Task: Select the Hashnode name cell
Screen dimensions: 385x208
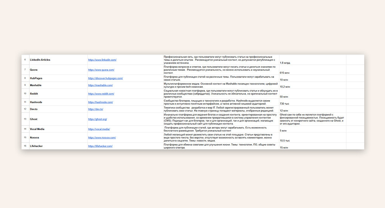Action: coord(58,102)
